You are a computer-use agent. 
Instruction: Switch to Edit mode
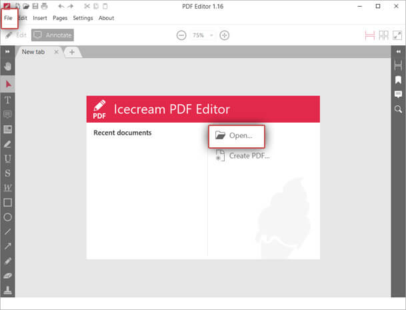point(15,35)
